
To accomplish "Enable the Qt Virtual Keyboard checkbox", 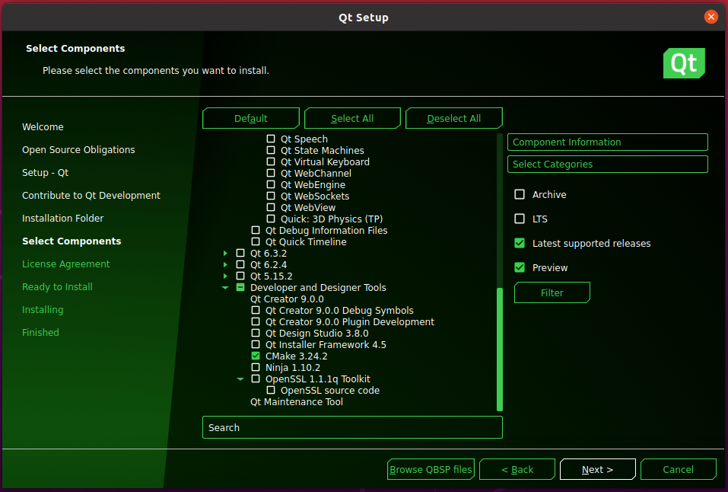I will (271, 161).
